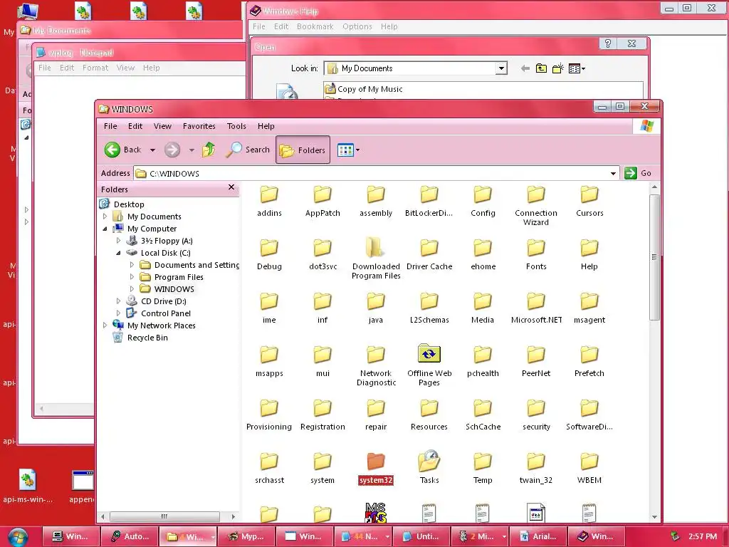Select the MS-DOS program icon at bottom
This screenshot has width=729, height=547.
click(376, 513)
